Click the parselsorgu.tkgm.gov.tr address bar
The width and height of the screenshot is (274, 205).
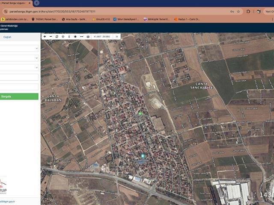pos(52,12)
